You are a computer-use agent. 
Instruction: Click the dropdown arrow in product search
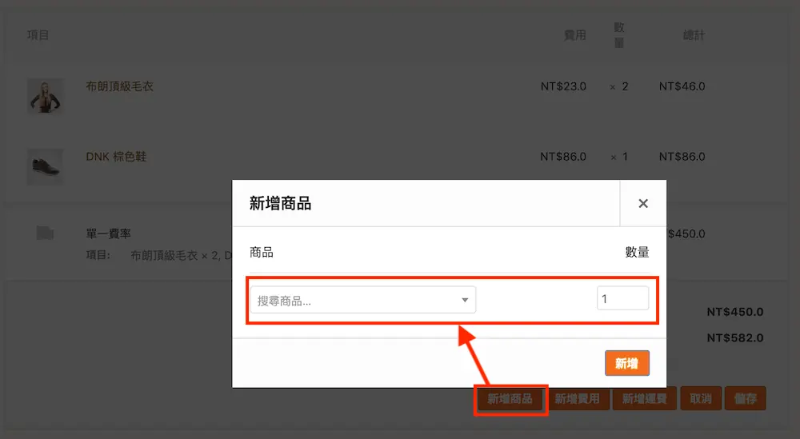(x=465, y=300)
